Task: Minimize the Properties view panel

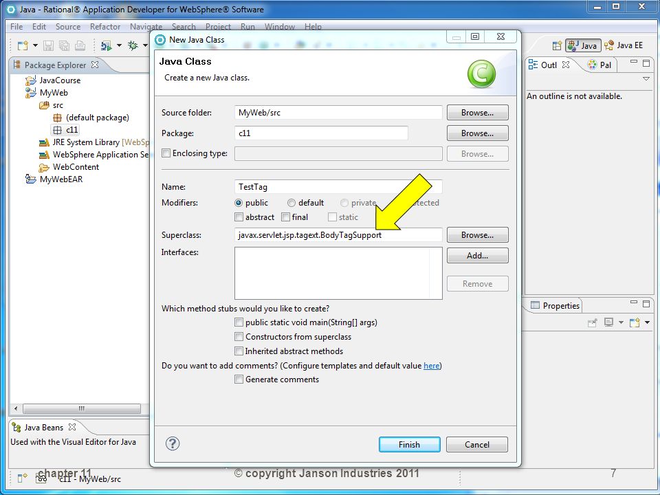Action: (634, 302)
